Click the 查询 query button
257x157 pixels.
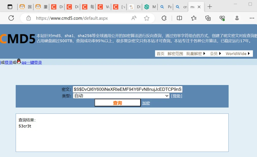click(117, 103)
